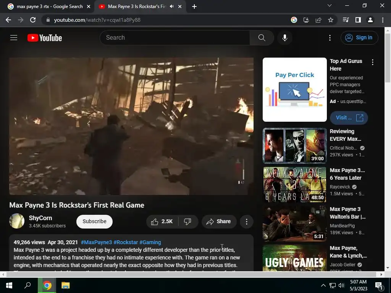Open notification center icon
Image resolution: width=391 pixels, height=293 pixels.
pyautogui.click(x=378, y=285)
